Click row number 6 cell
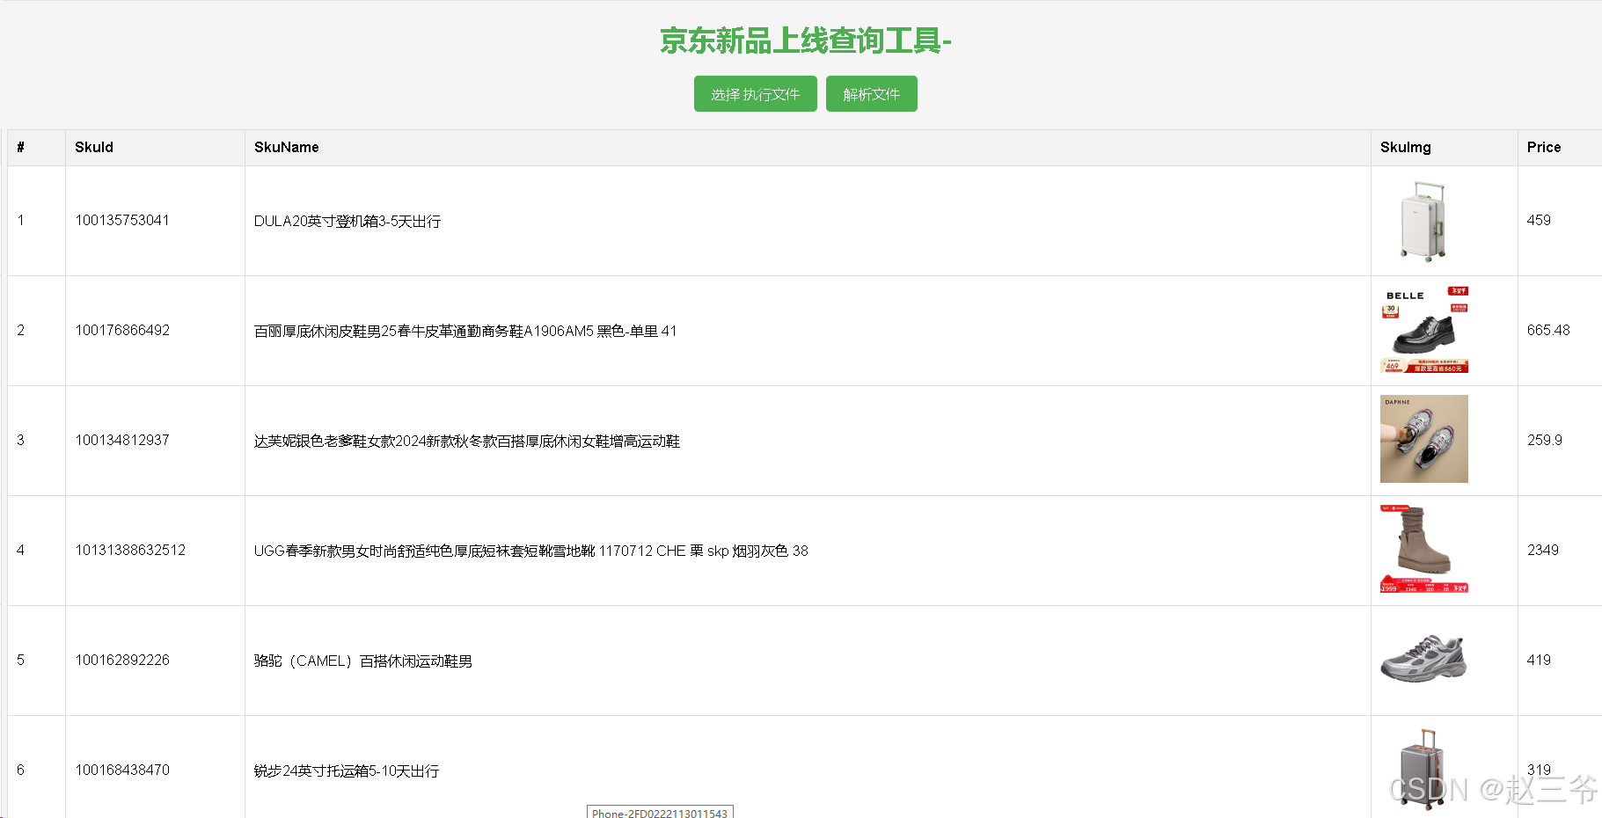Image resolution: width=1602 pixels, height=818 pixels. coord(36,767)
